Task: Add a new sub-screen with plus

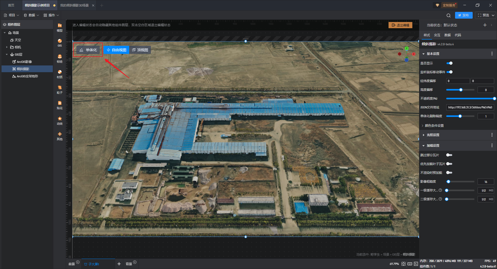Action: pyautogui.click(x=119, y=264)
